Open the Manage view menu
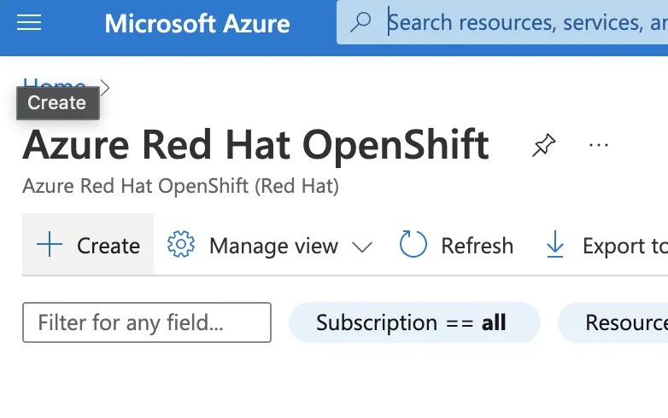This screenshot has width=668, height=418. [x=273, y=246]
